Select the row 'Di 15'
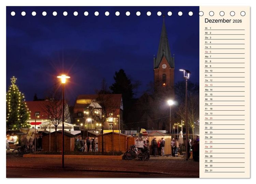Screen dimensions: 256x184 [x=225, y=94]
